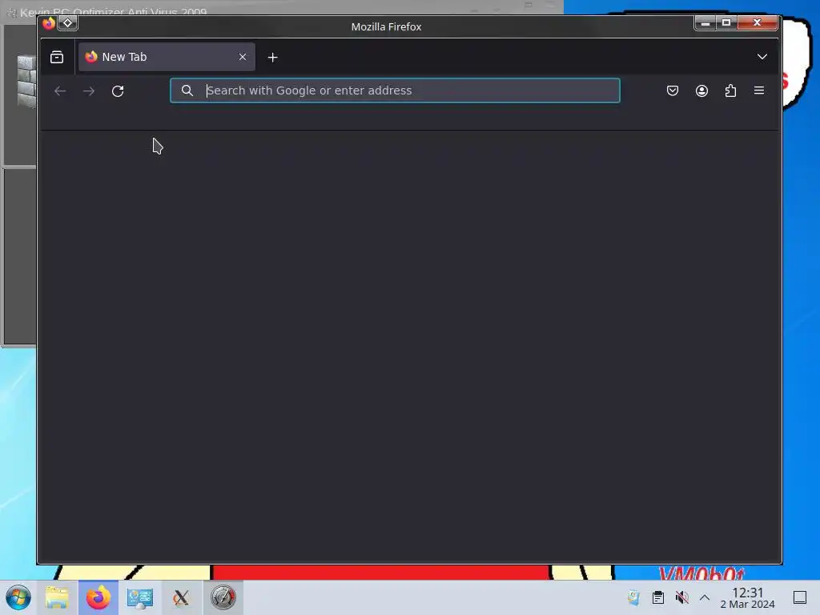The width and height of the screenshot is (820, 615).
Task: Click the show desktop button
Action: 800,597
